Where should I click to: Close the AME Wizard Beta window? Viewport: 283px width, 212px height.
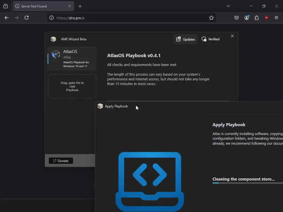(232, 36)
